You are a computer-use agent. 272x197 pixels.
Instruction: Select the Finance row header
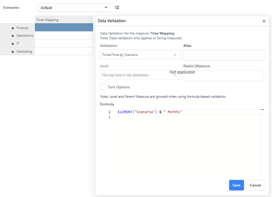18,28
